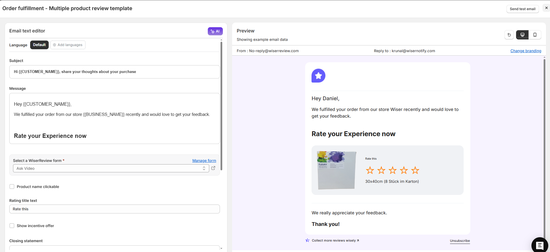550x252 pixels.
Task: Click the AI text generator button
Action: [x=215, y=31]
